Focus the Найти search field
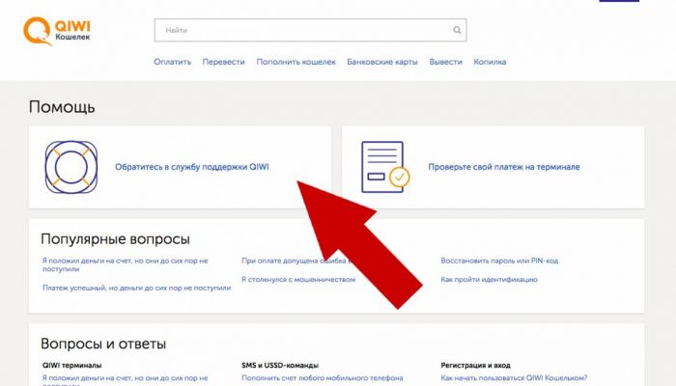The image size is (676, 386). [x=310, y=30]
